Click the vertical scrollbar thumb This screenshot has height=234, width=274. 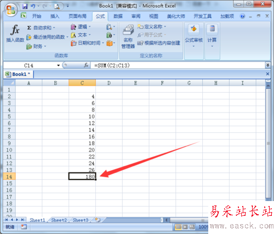click(268, 143)
